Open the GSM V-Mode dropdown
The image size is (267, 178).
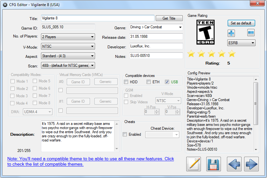coord(168,100)
